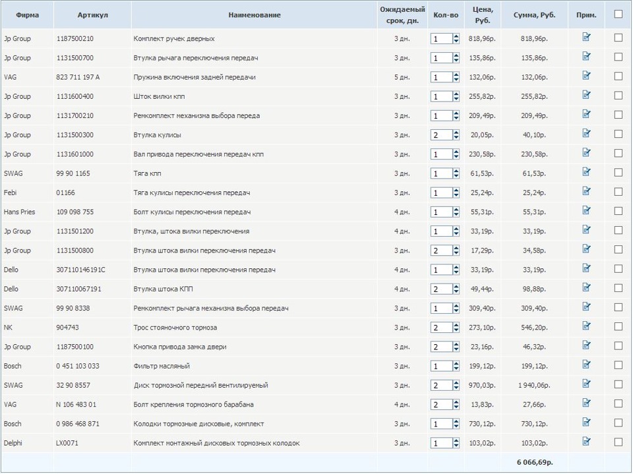Viewport: 633px width, 474px height.
Task: Open note for Трос стояночного тормоза
Action: (x=586, y=326)
